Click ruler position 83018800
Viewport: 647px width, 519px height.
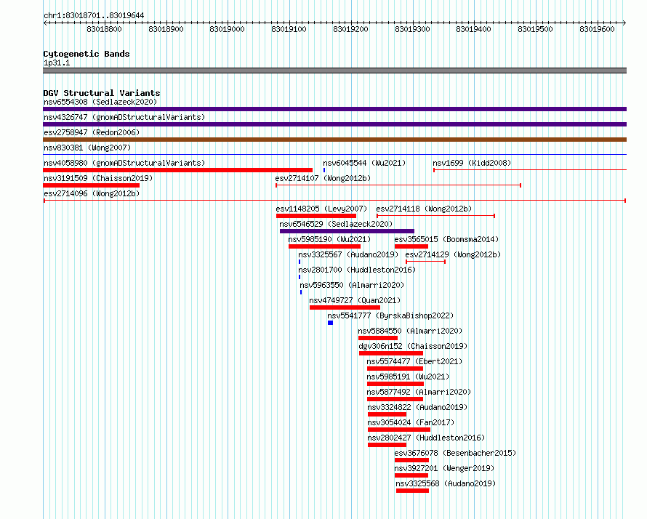coord(105,29)
